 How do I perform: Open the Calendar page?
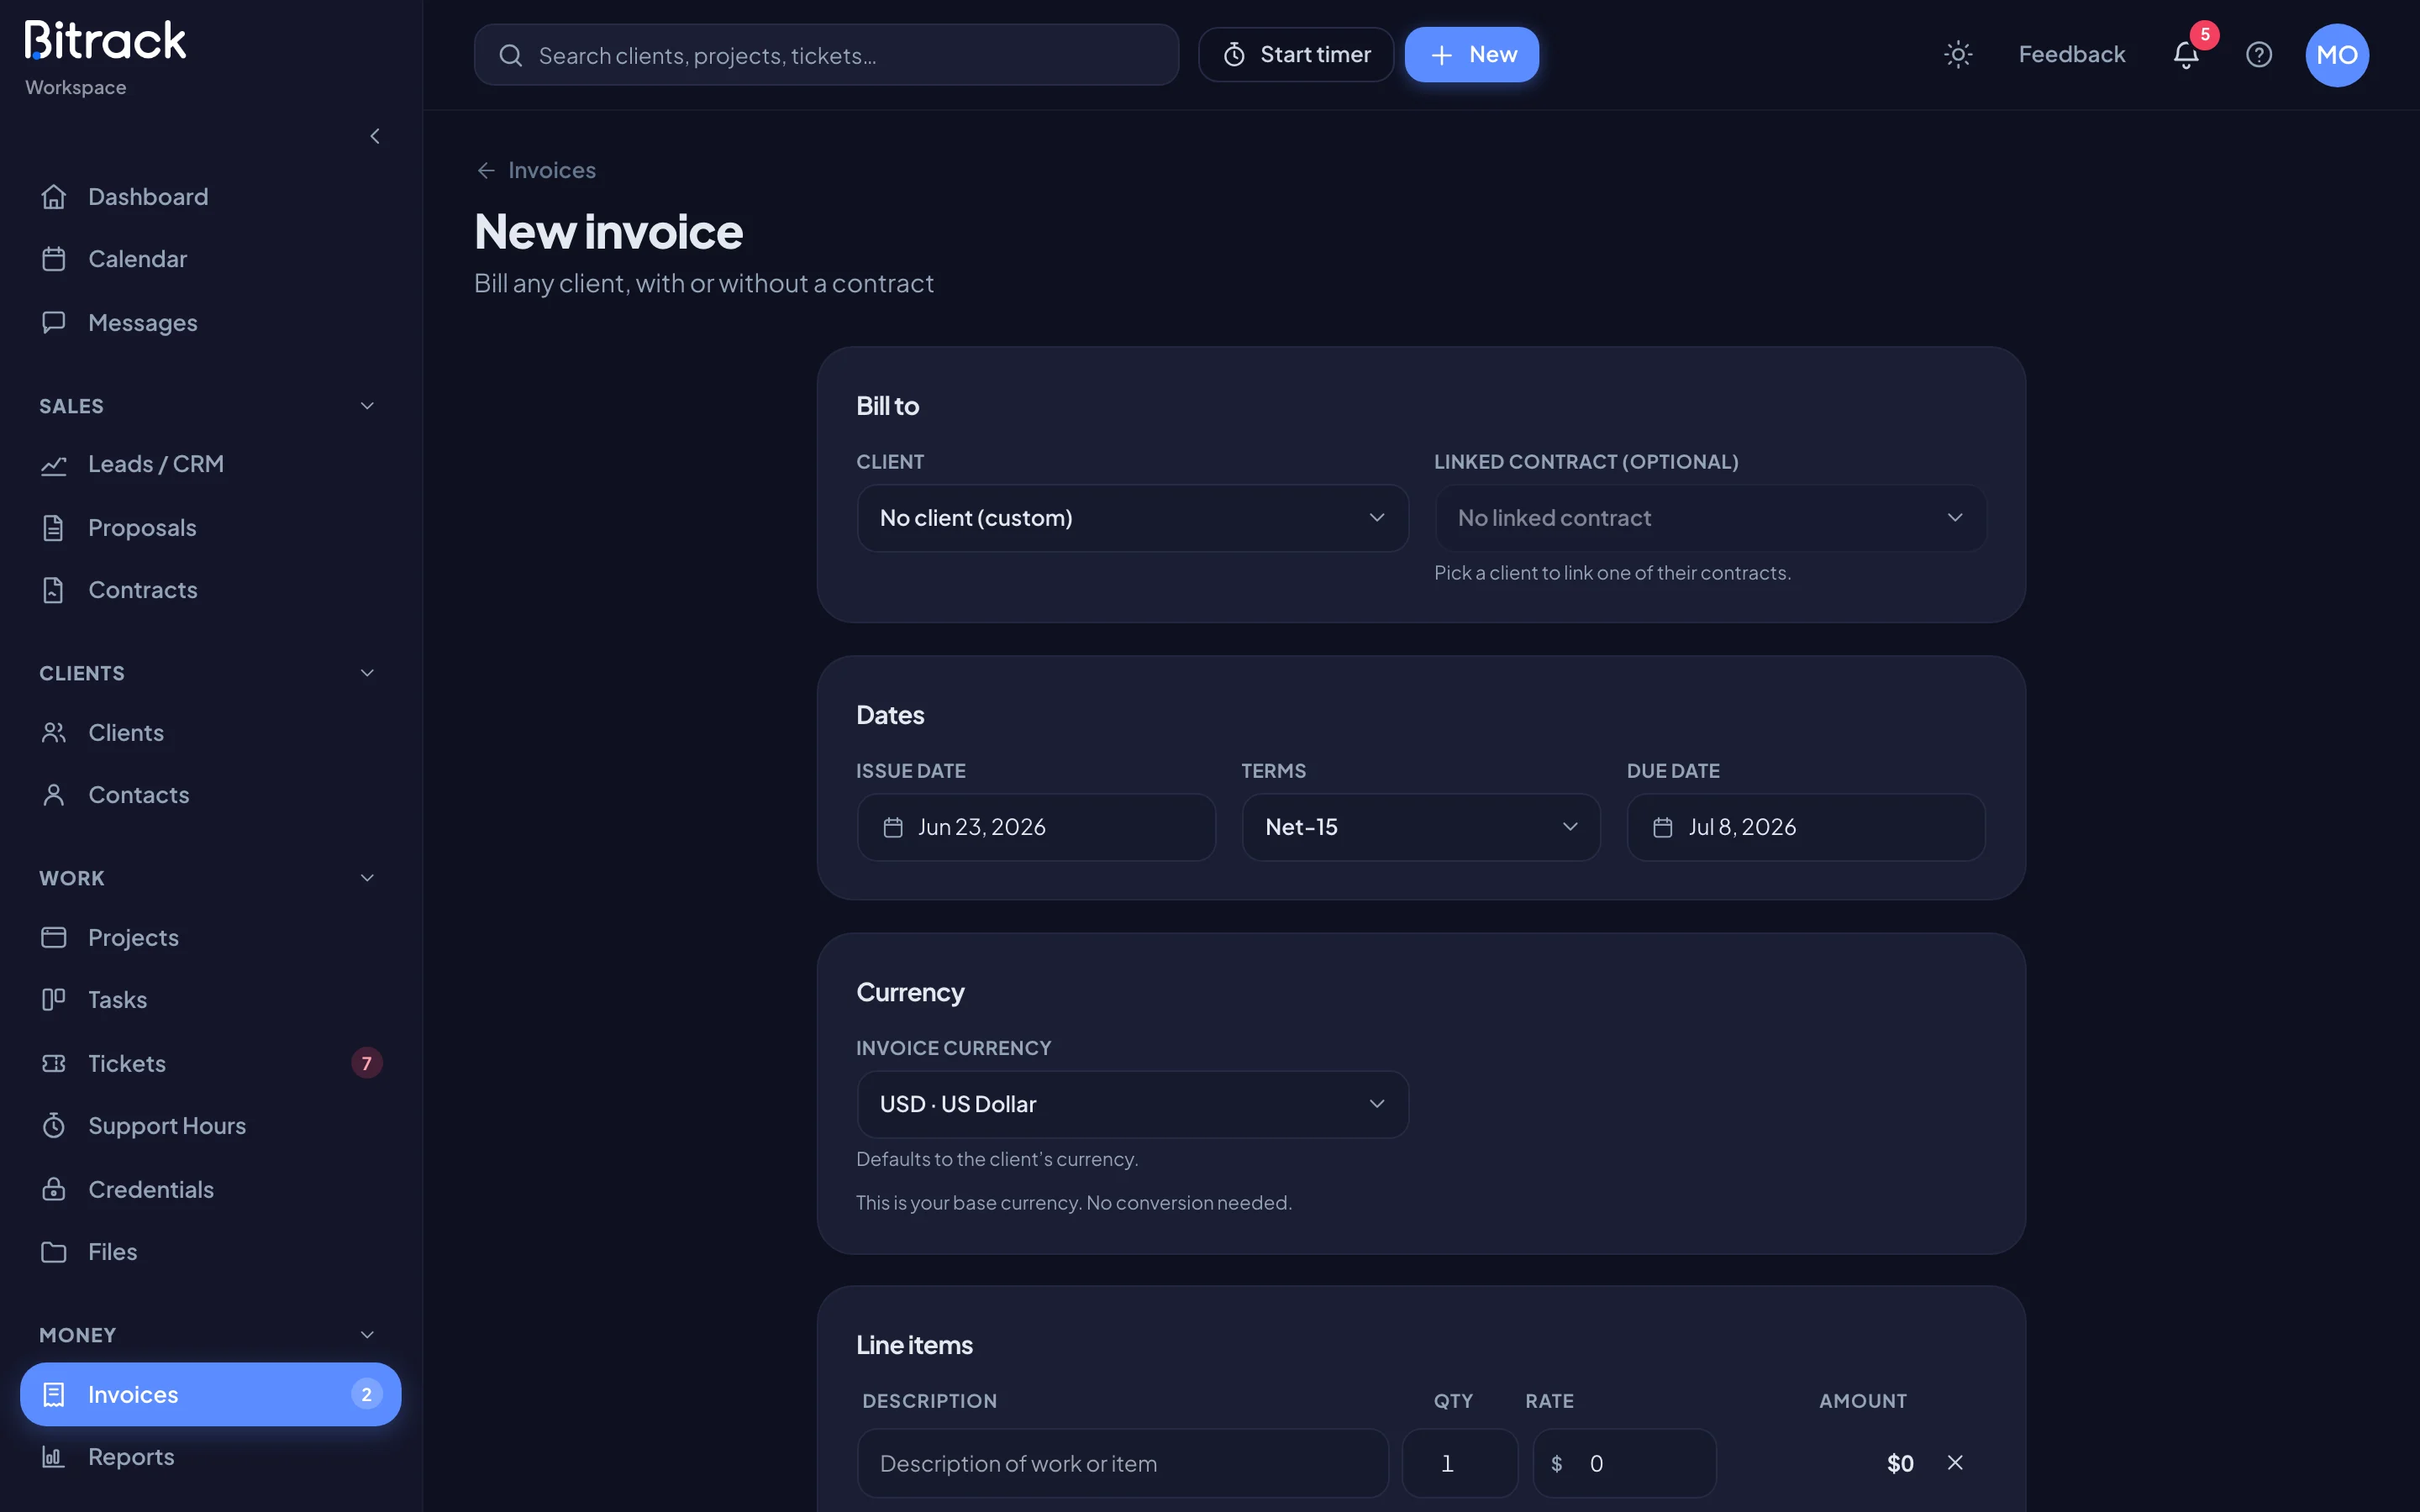tap(211, 259)
